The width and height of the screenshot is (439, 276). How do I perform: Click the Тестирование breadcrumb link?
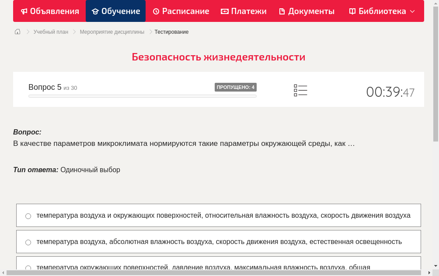171,32
